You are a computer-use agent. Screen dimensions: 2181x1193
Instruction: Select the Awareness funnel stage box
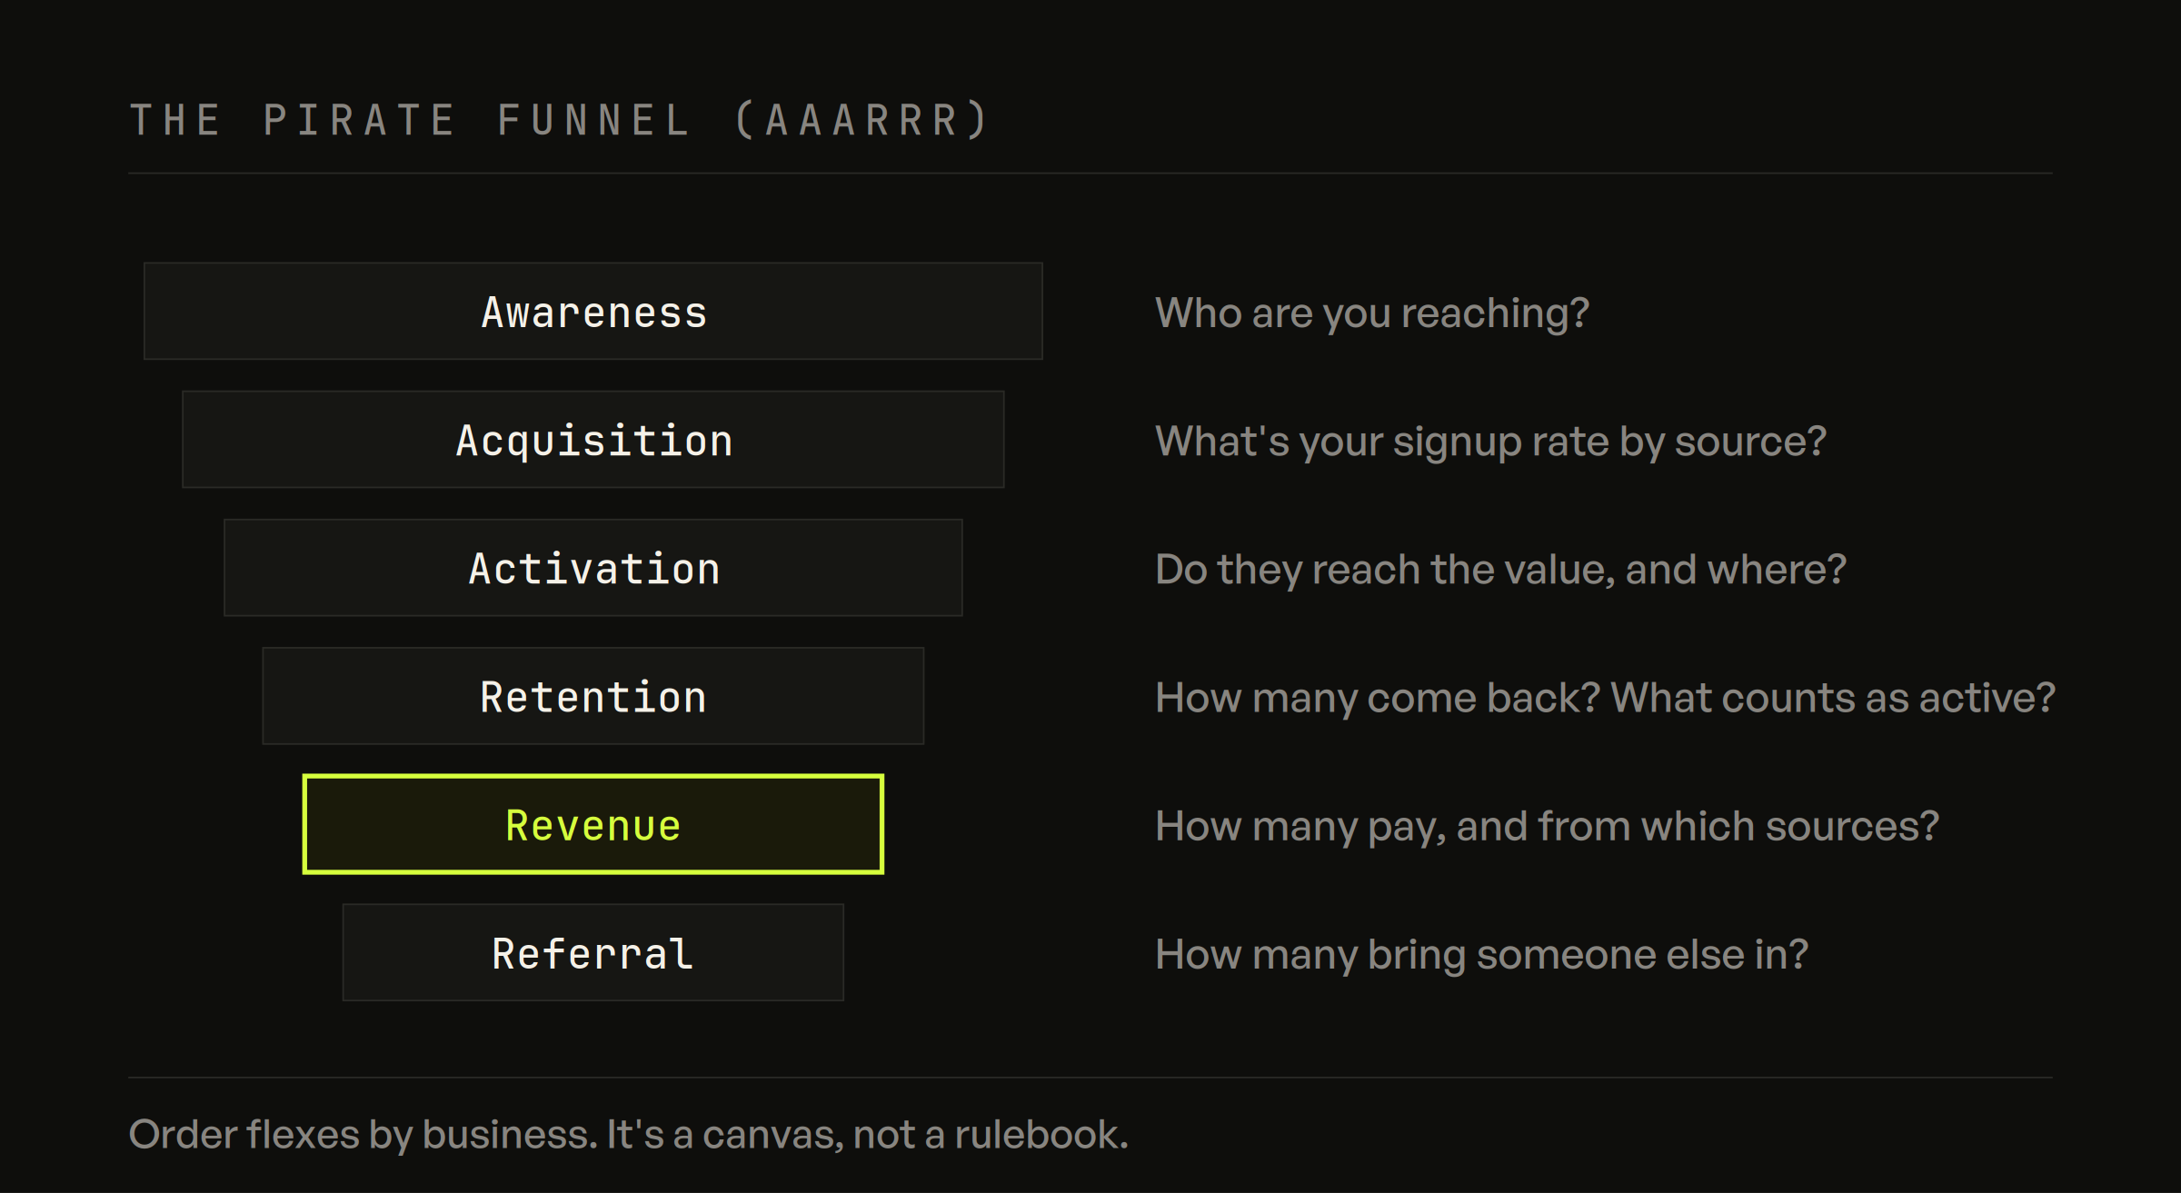click(x=593, y=312)
